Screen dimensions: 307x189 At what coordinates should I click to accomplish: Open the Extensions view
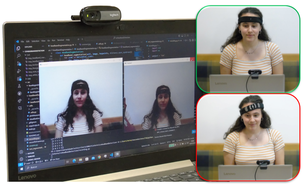click(x=19, y=79)
